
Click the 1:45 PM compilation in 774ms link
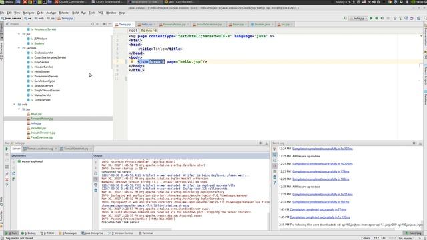[x=318, y=209]
